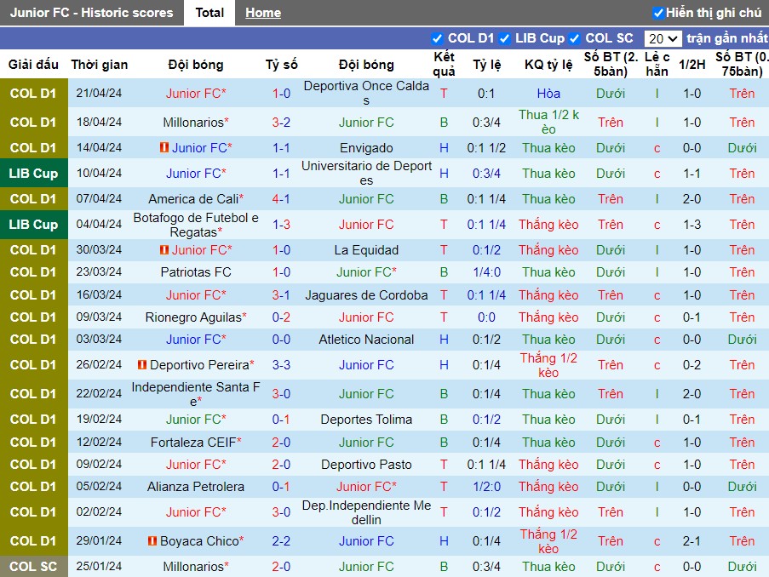Click the Giải đấu column header
The height and width of the screenshot is (577, 769).
coord(33,64)
